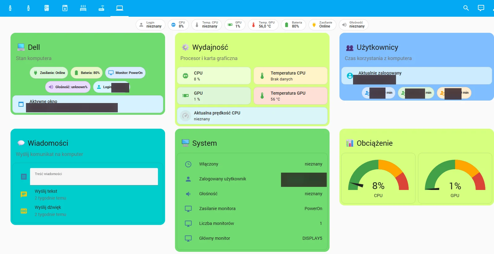This screenshot has width=494, height=254.
Task: Click the Głośność nieznany top badge
Action: click(354, 25)
